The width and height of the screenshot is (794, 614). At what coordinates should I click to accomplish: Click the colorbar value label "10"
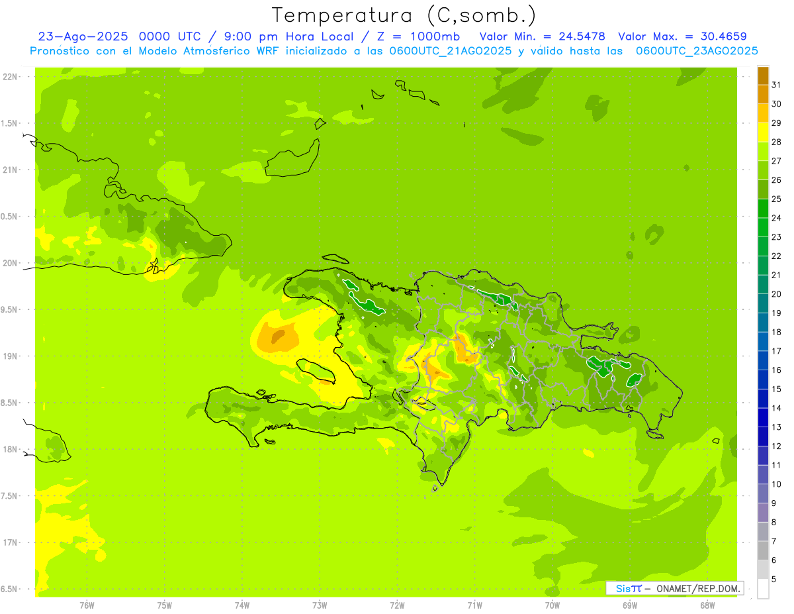pos(776,484)
